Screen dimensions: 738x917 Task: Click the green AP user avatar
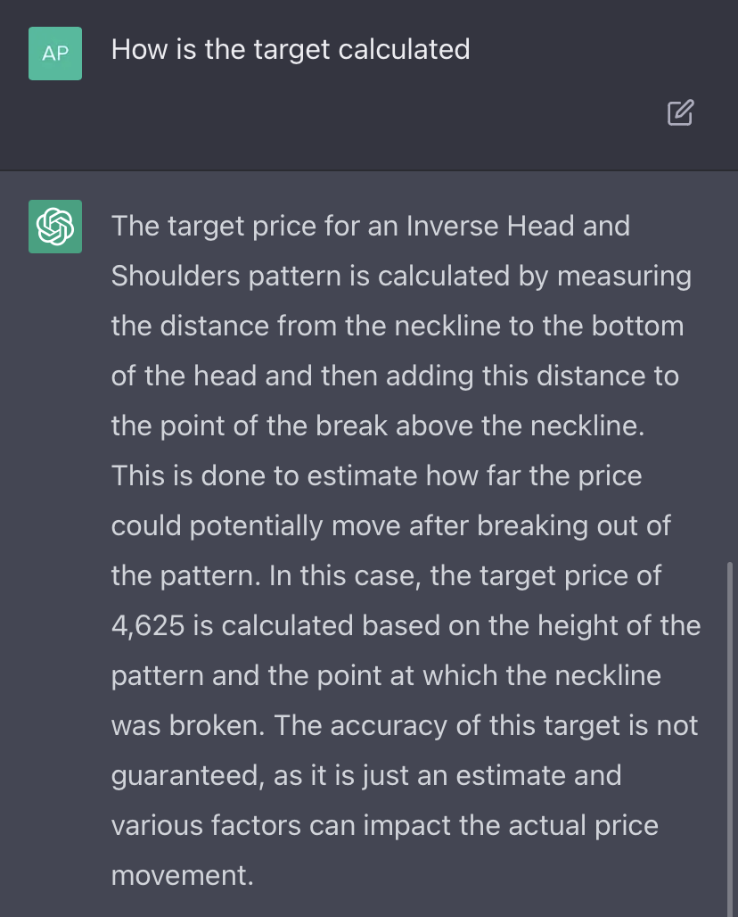55,54
